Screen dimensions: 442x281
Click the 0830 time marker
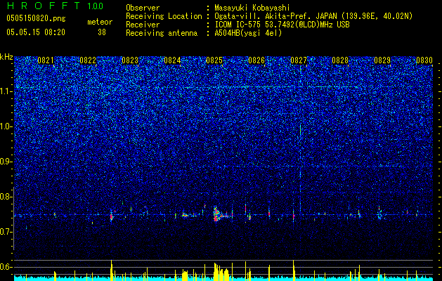pos(424,60)
